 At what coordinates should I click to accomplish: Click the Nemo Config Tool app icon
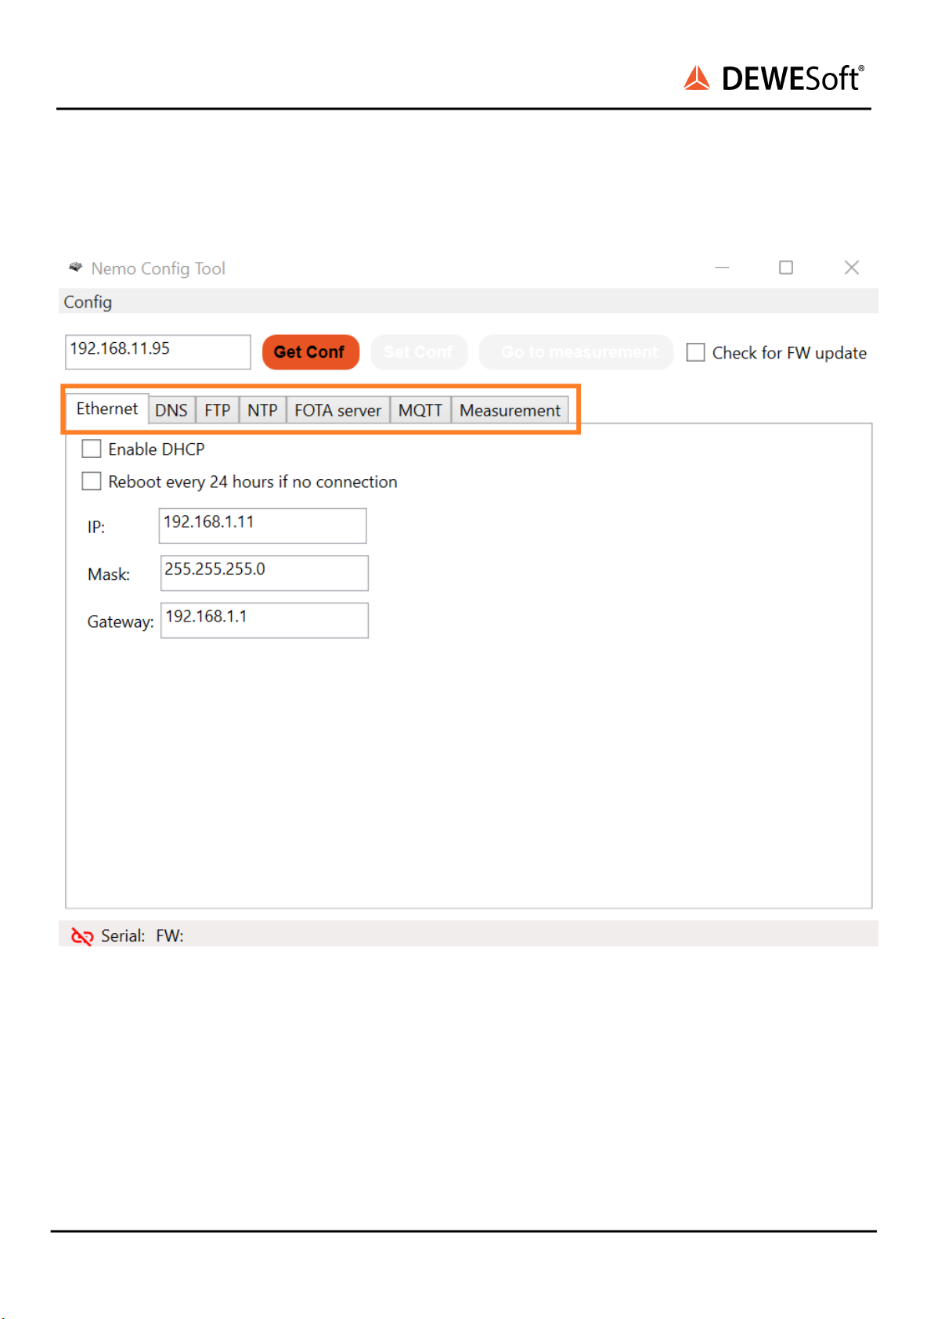[x=75, y=268]
